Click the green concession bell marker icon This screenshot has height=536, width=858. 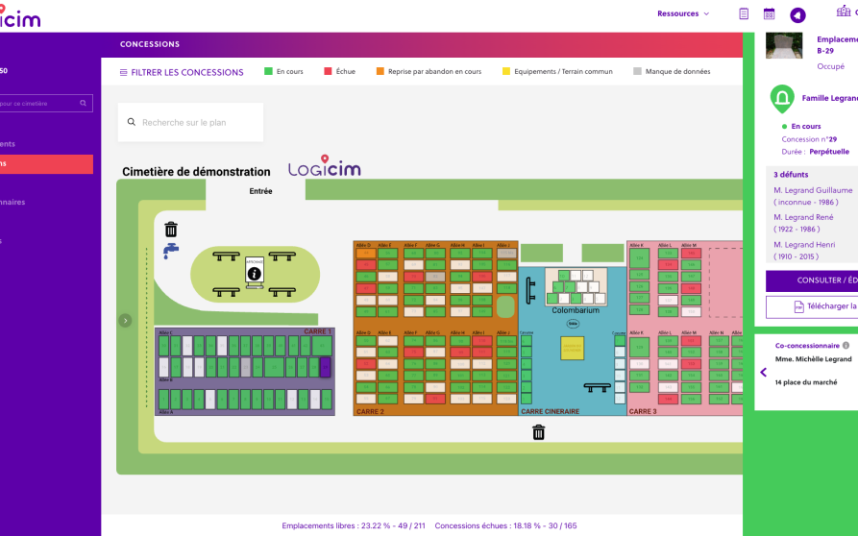(x=782, y=99)
